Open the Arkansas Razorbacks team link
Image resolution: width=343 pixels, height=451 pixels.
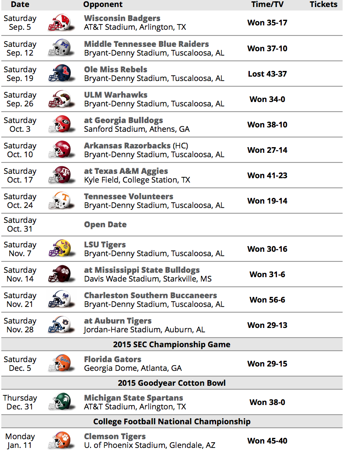[x=127, y=145]
